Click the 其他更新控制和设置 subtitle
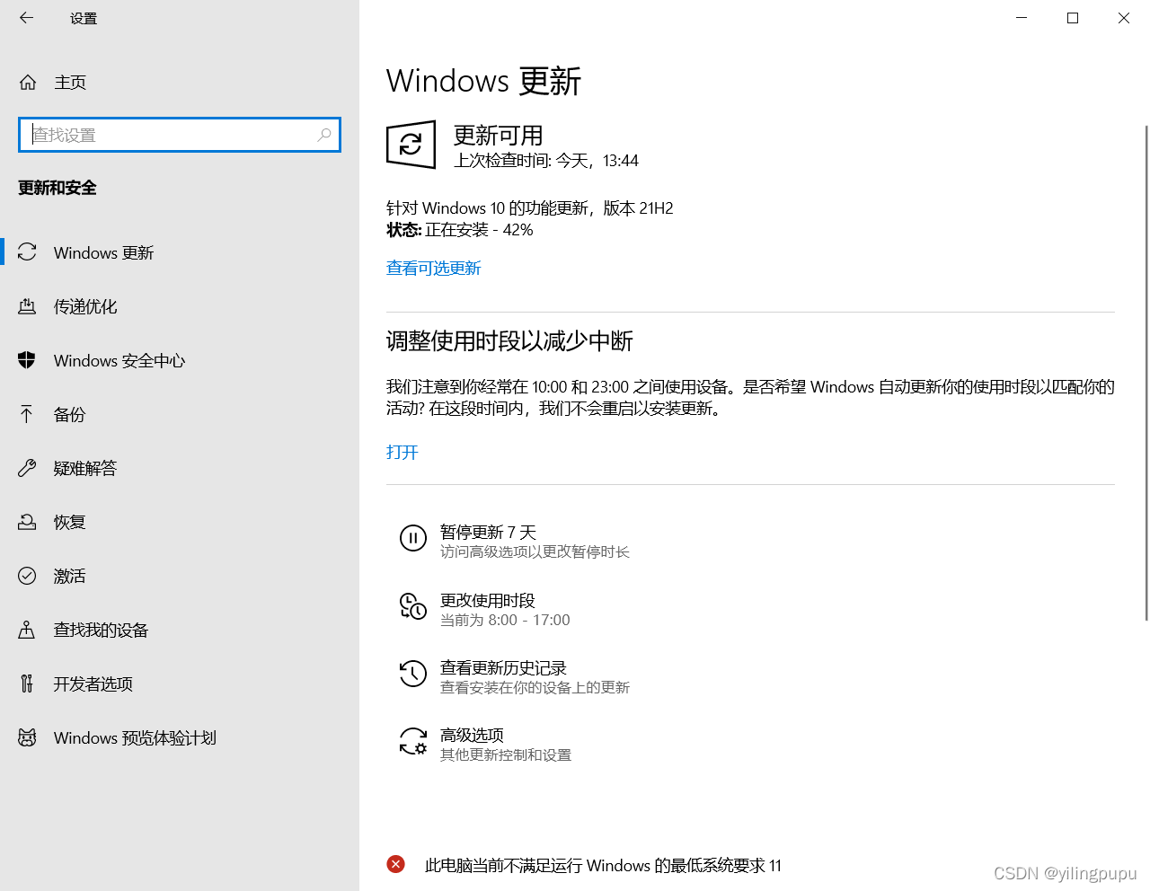 click(x=506, y=754)
